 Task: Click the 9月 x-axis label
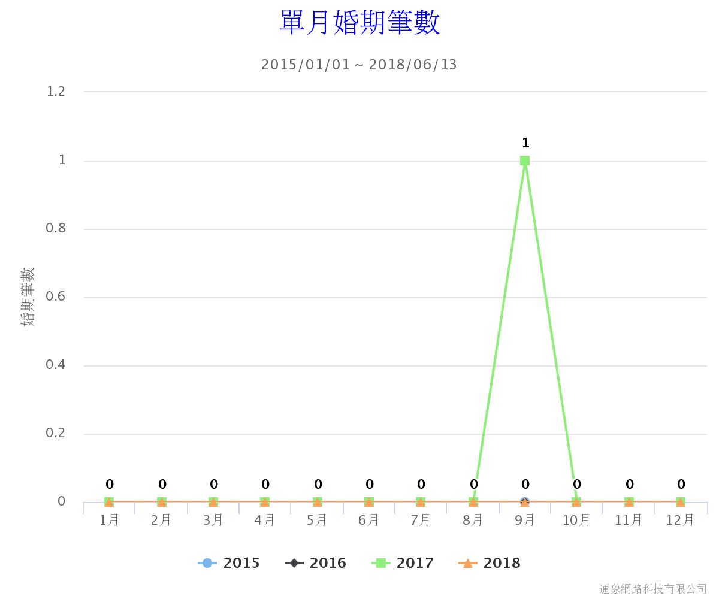pyautogui.click(x=525, y=520)
